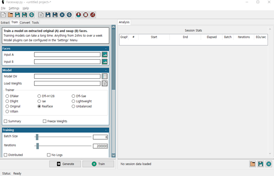Save project as using teal floppy-pencil icon
Screen dimensions: 274x176
[x=25, y=15]
